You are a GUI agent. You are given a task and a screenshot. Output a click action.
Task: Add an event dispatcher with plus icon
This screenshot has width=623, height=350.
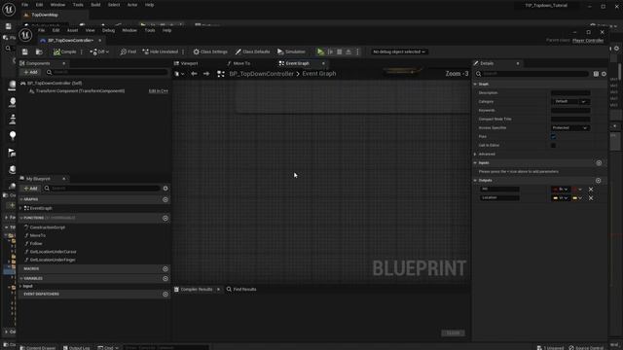165,294
